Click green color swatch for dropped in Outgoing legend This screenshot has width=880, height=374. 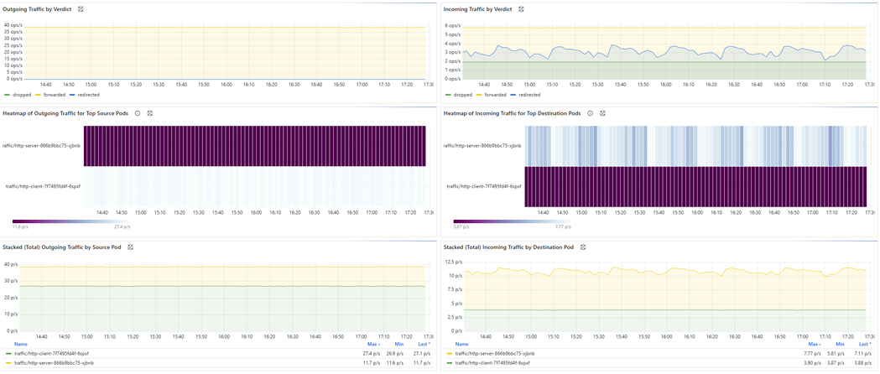(7, 96)
